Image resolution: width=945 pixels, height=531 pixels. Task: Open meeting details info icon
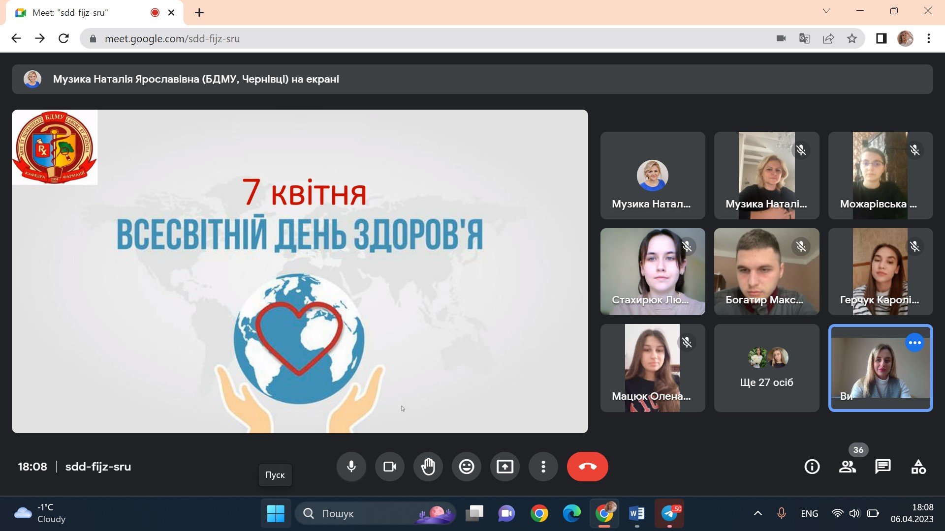(812, 467)
